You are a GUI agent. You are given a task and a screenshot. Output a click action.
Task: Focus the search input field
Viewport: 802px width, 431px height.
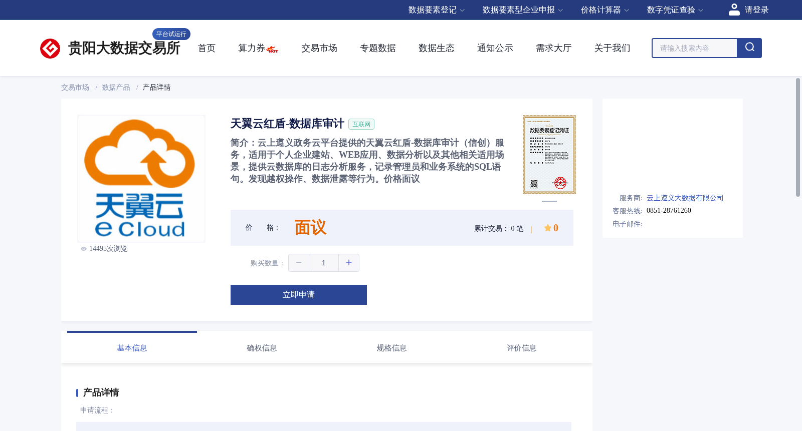[695, 48]
